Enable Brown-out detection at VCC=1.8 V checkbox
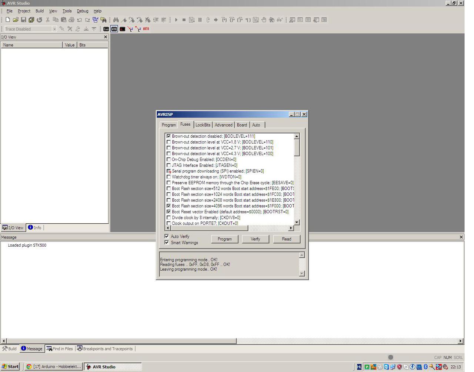 (169, 142)
